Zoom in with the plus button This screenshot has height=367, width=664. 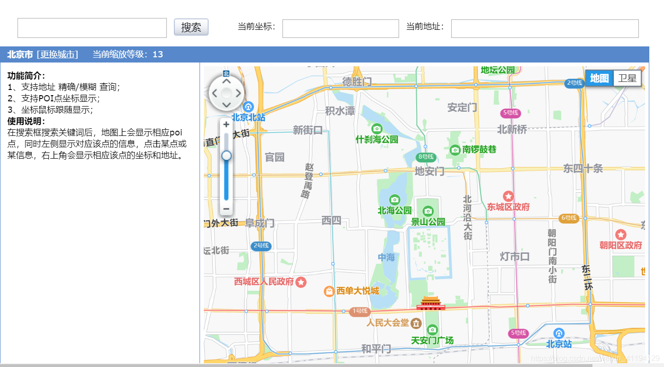coord(226,125)
